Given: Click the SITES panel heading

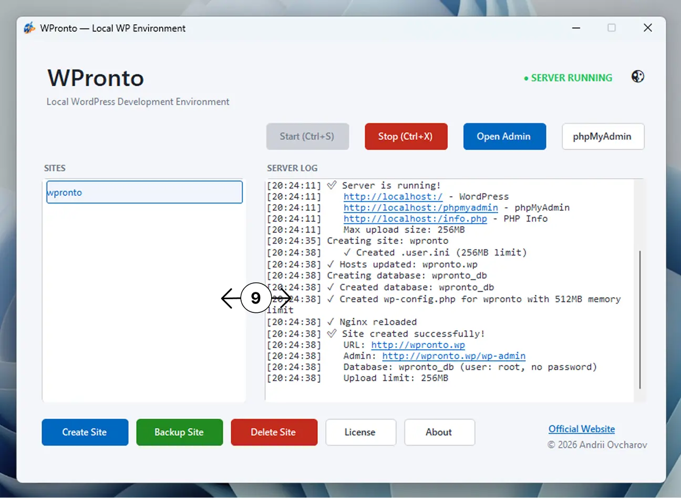Looking at the screenshot, I should (x=55, y=168).
